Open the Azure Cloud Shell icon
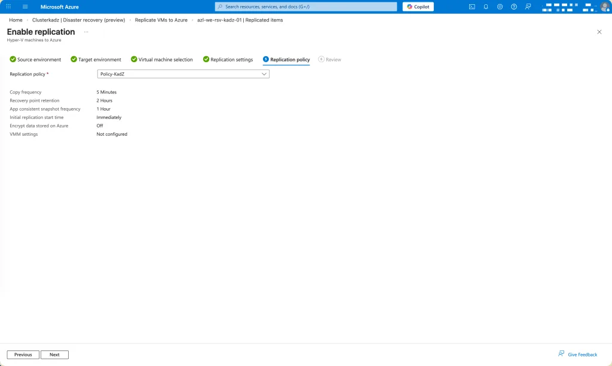Image resolution: width=612 pixels, height=366 pixels. 472,7
